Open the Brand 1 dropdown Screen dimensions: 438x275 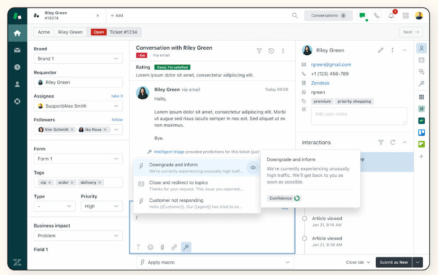click(78, 60)
